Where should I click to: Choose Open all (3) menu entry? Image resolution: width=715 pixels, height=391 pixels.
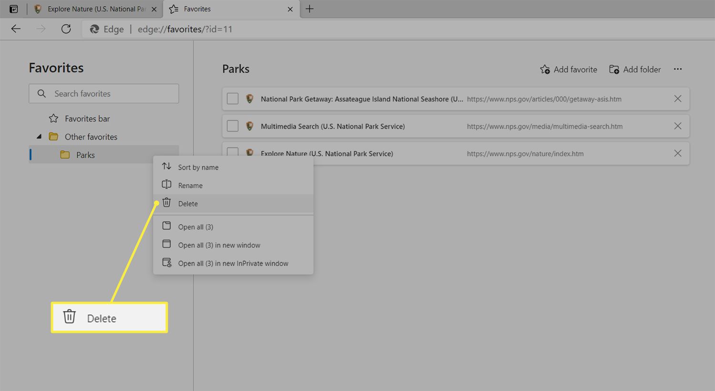(233, 227)
